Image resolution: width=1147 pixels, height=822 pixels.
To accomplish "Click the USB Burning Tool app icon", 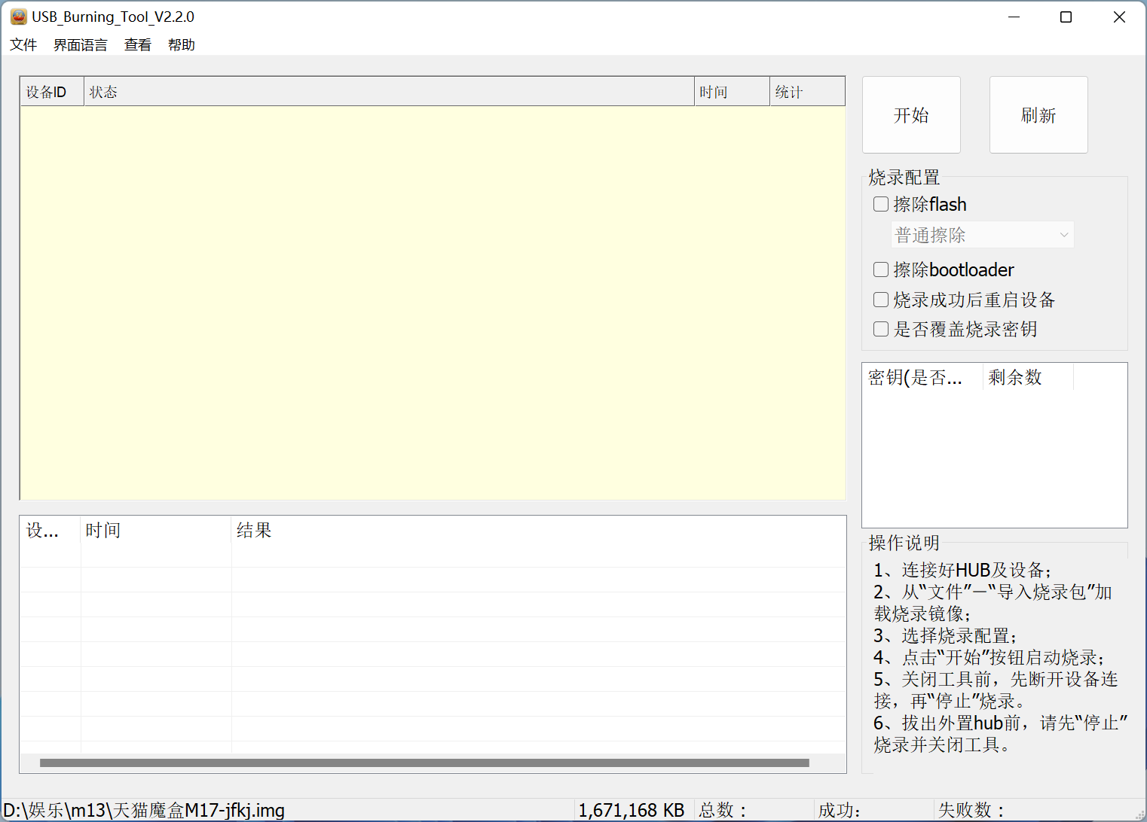I will (18, 17).
